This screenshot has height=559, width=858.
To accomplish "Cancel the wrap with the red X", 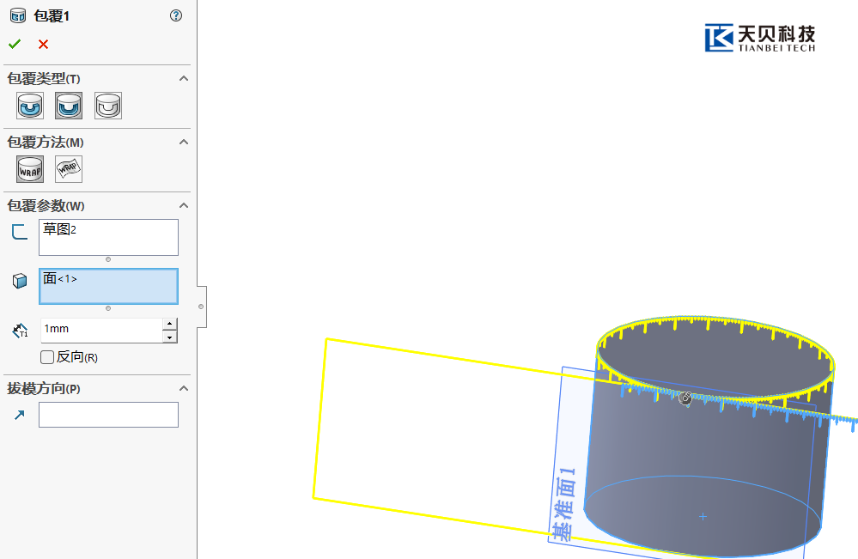I will [x=43, y=45].
